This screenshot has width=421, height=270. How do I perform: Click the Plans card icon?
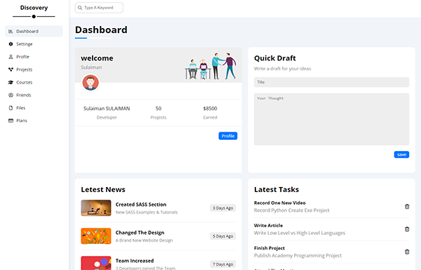click(11, 120)
